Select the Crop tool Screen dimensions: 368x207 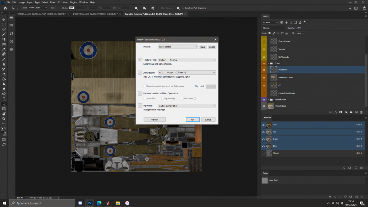[4, 39]
